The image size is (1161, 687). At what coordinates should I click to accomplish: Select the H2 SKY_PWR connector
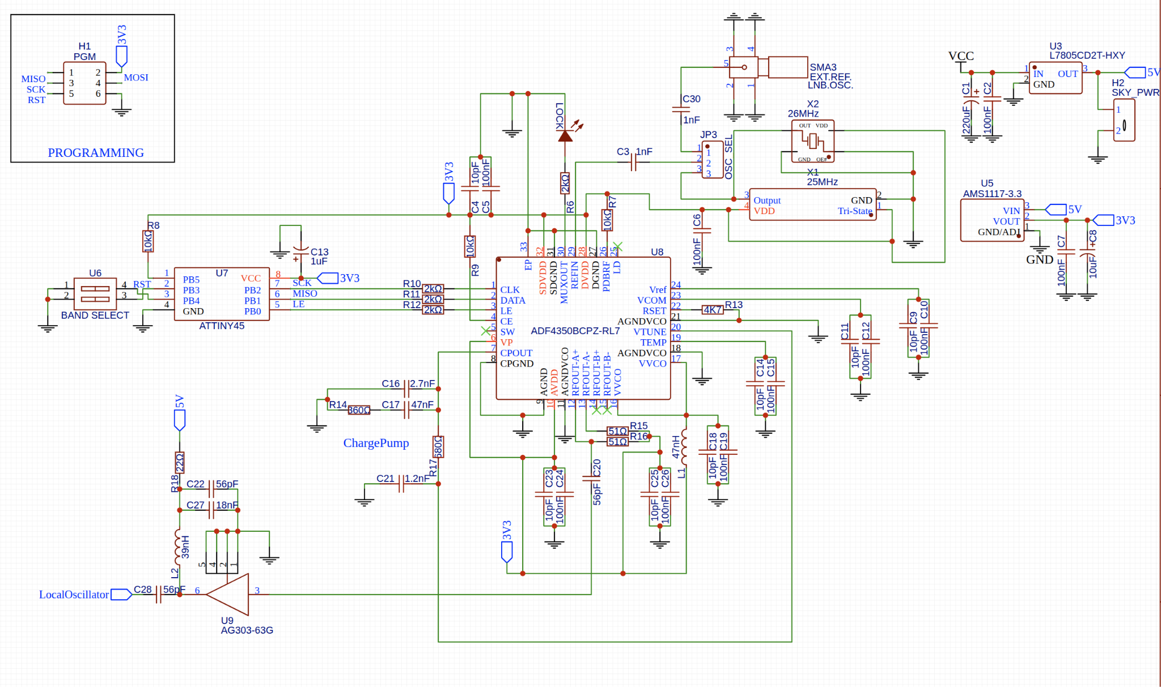(1124, 120)
